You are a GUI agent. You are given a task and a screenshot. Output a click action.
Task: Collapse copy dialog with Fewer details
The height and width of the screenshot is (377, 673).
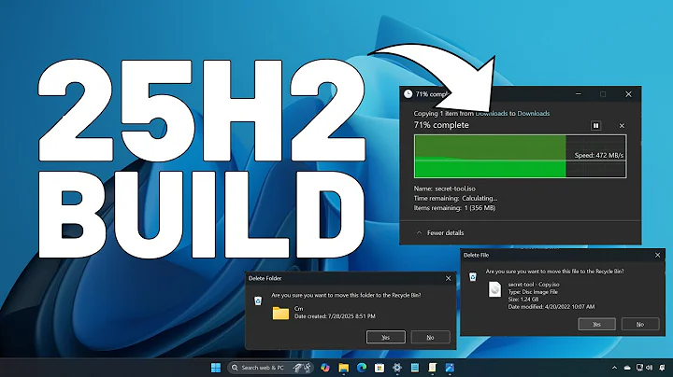pos(440,232)
